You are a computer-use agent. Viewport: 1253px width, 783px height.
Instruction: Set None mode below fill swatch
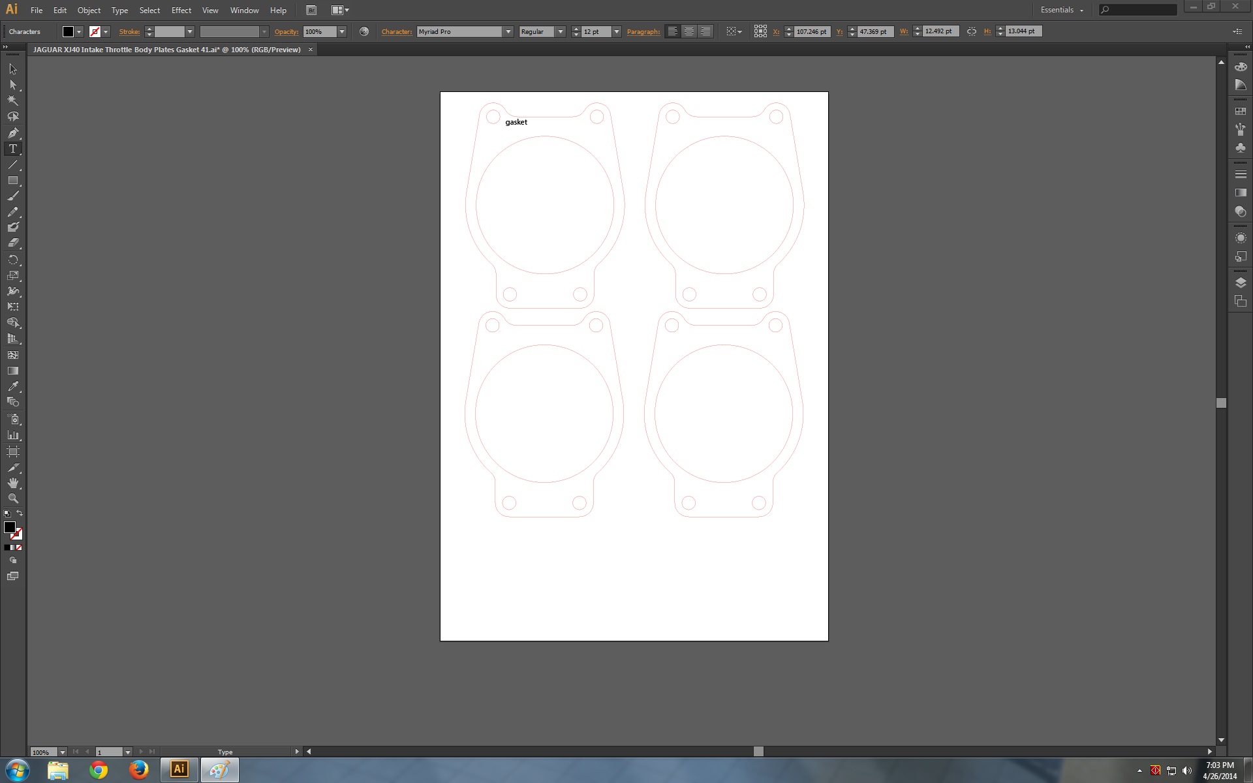(x=19, y=547)
